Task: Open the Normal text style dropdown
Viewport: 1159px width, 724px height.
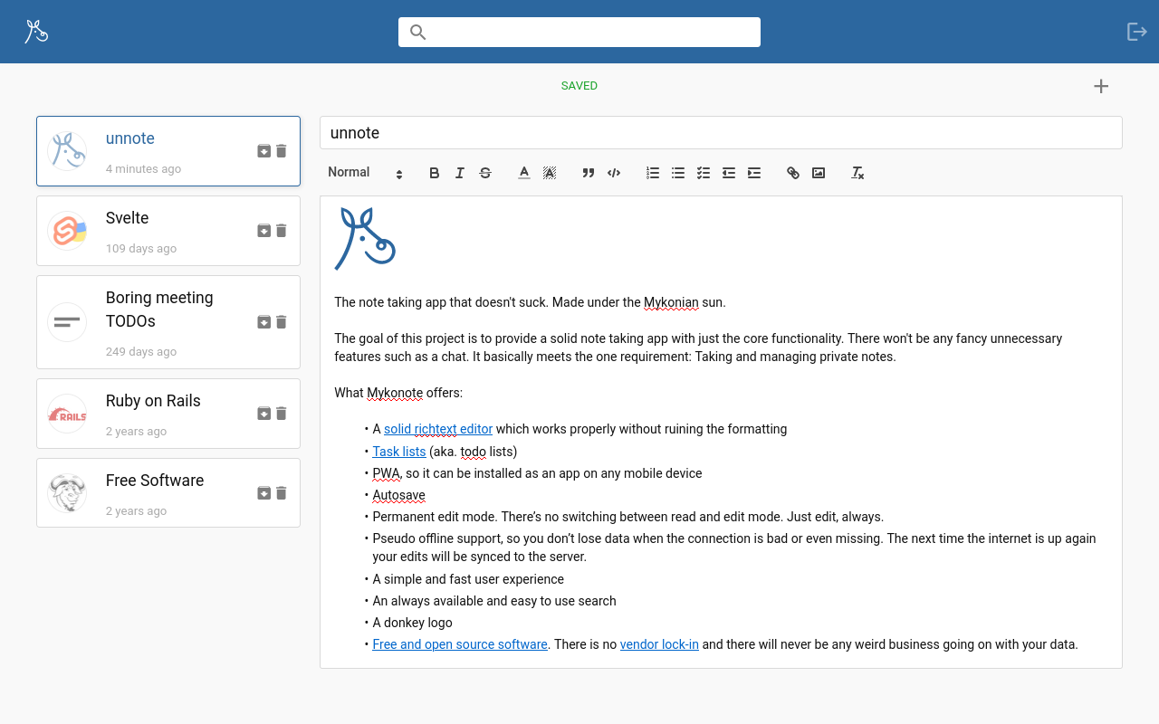Action: [365, 173]
